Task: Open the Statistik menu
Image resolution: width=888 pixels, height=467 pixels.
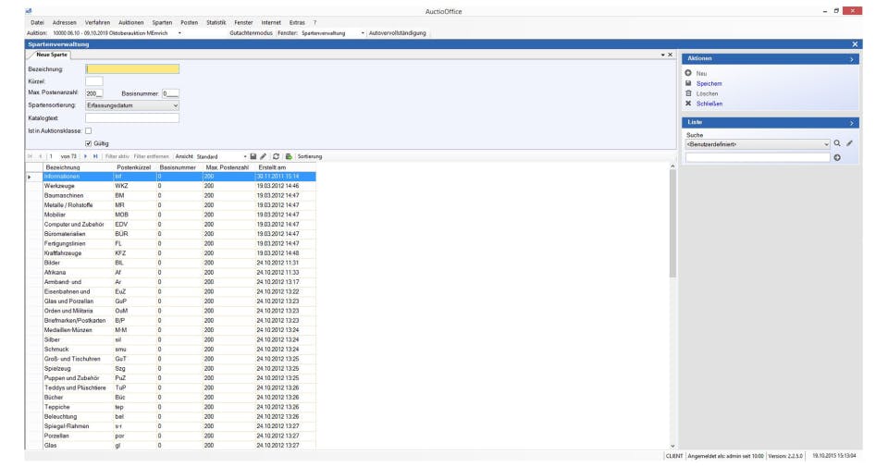Action: click(216, 22)
